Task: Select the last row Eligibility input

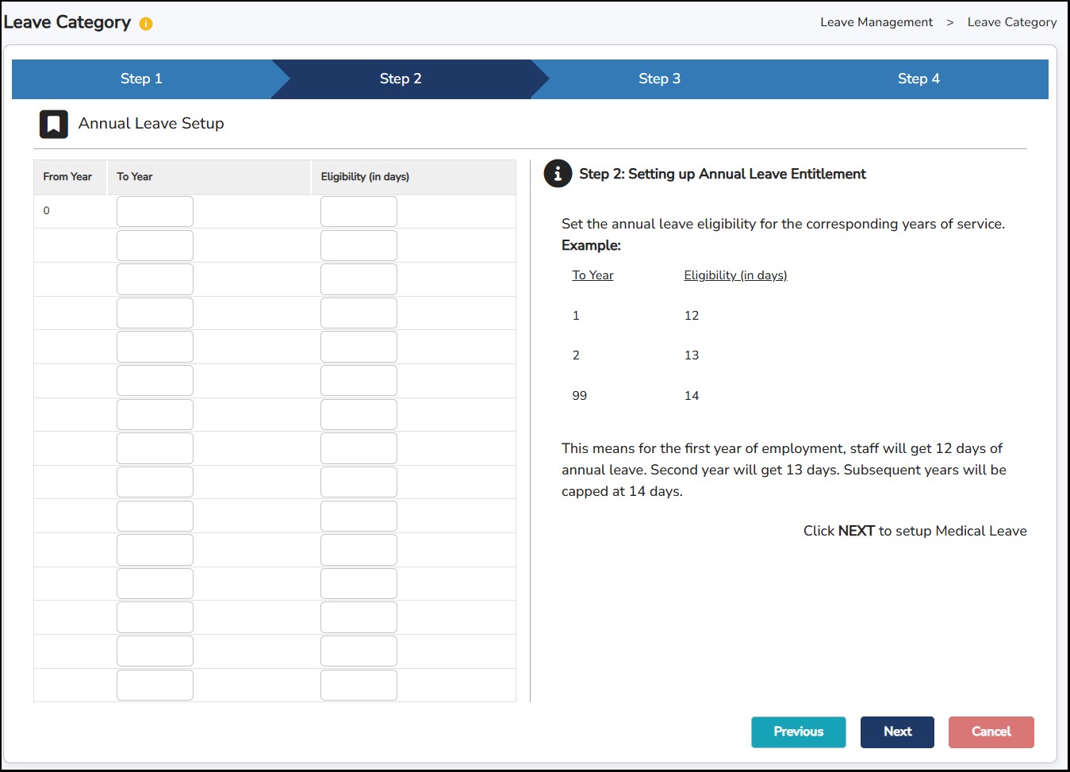Action: [359, 685]
